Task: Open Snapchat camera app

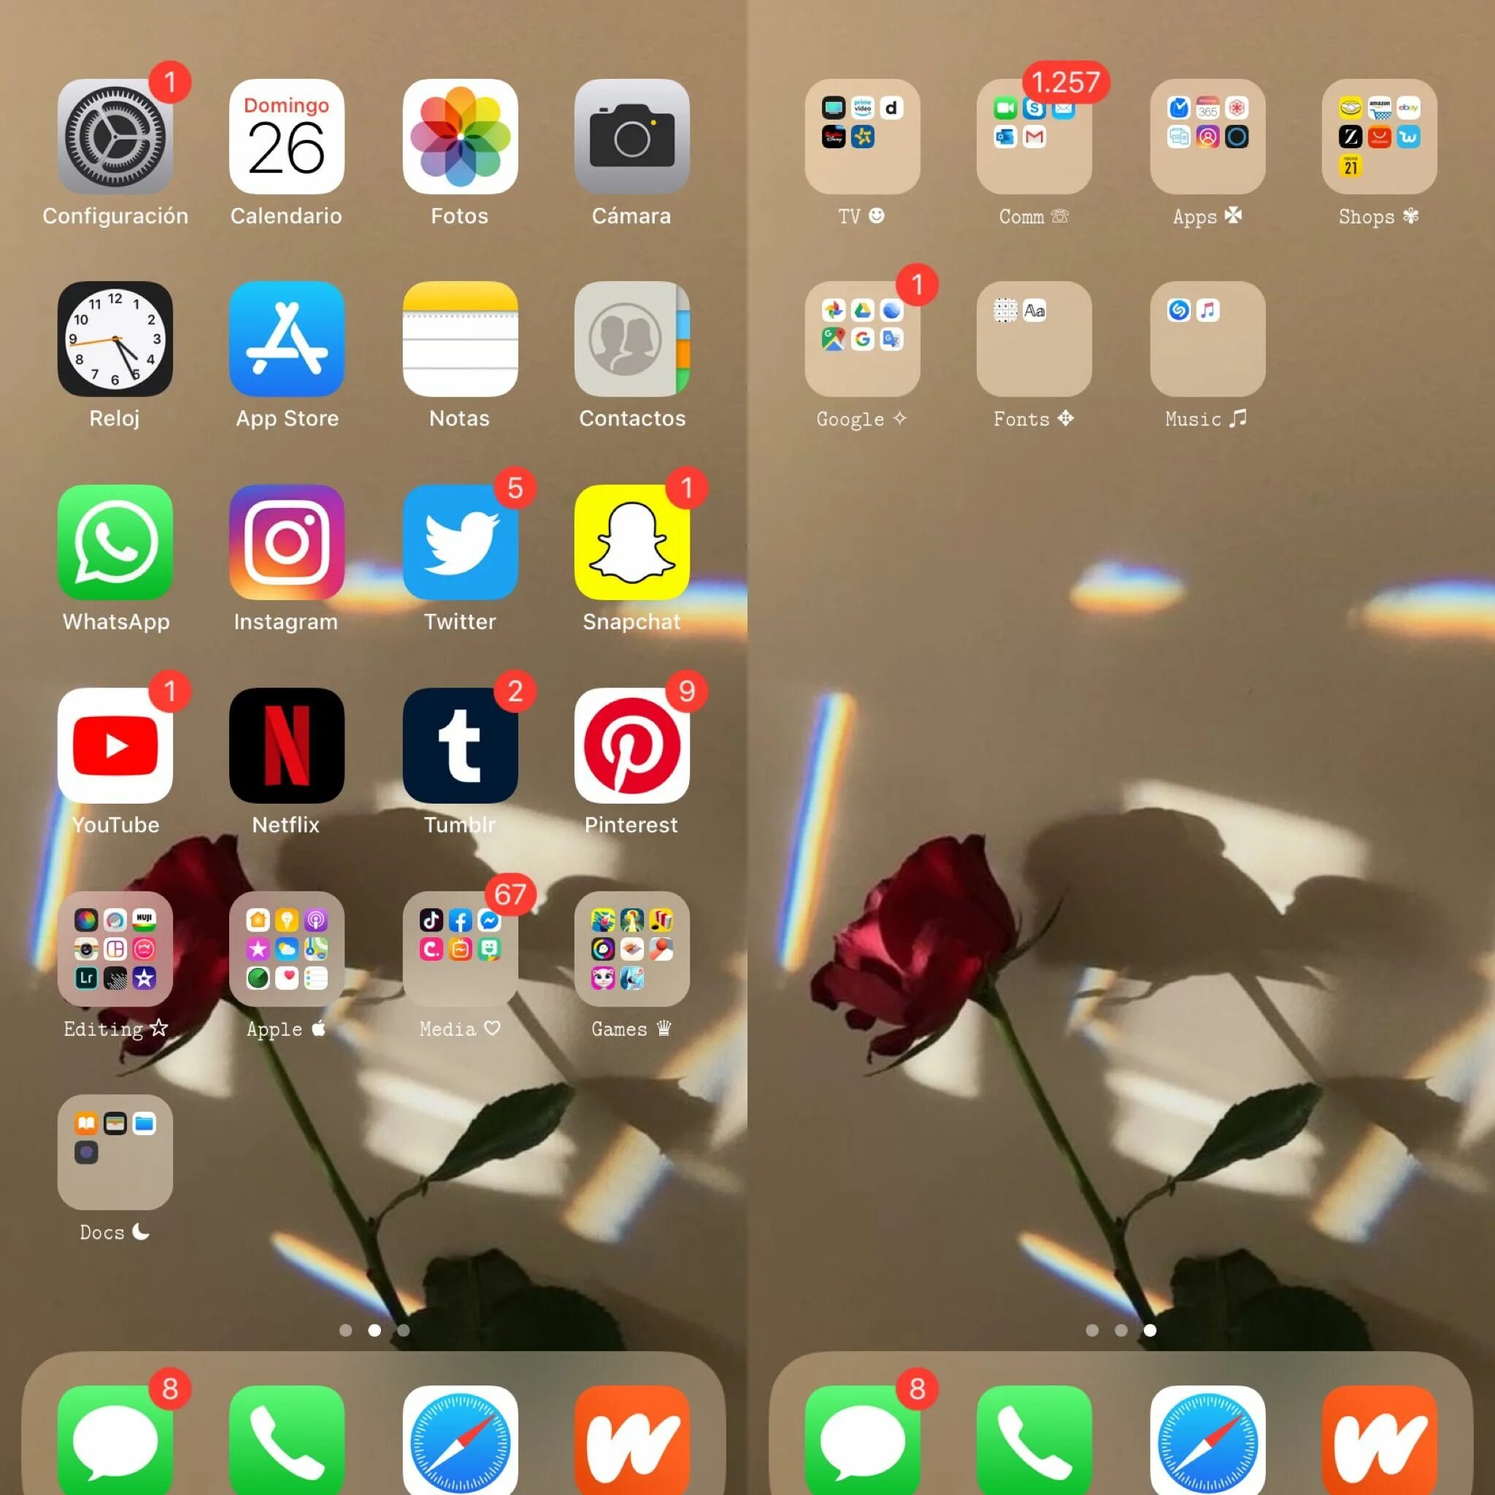Action: tap(631, 547)
